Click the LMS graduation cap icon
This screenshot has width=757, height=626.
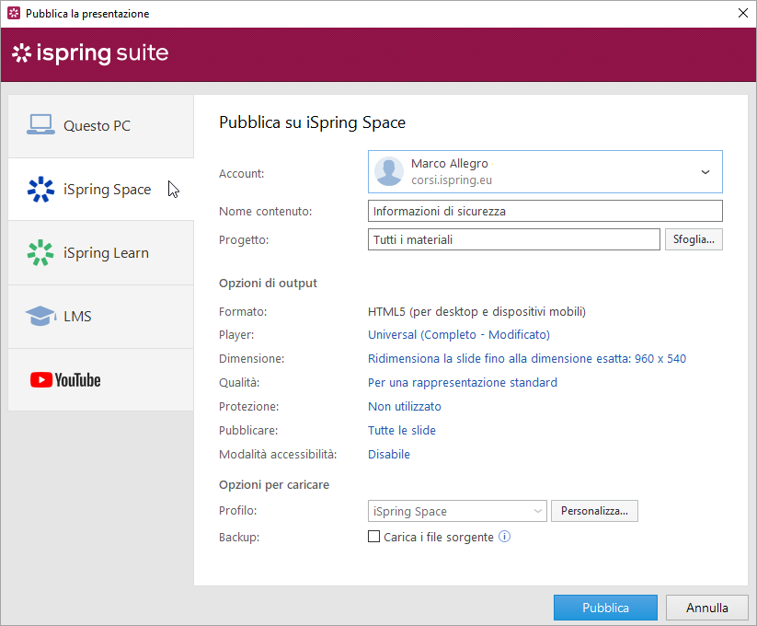pos(40,316)
